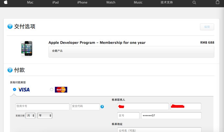224x132 pixels.
Task: Open the Mac navigation menu item
Action: click(x=30, y=2)
